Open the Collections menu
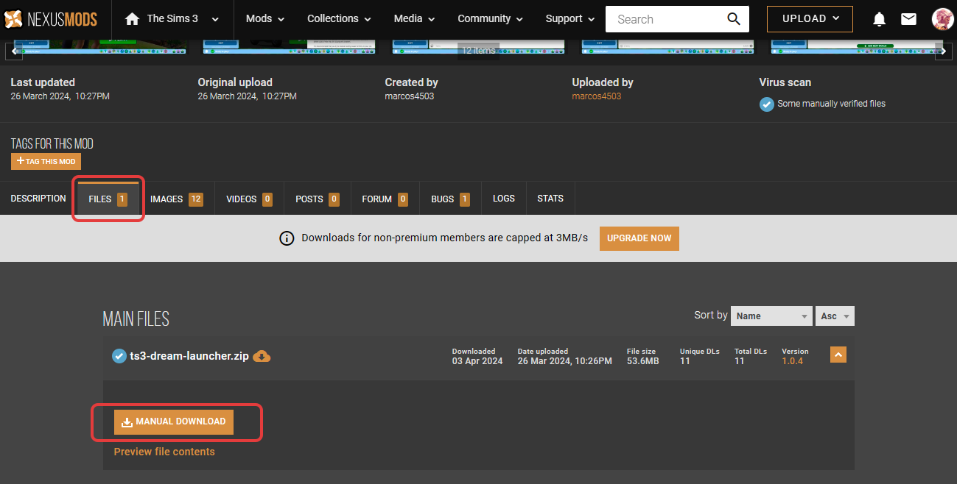This screenshot has height=484, width=957. click(340, 19)
